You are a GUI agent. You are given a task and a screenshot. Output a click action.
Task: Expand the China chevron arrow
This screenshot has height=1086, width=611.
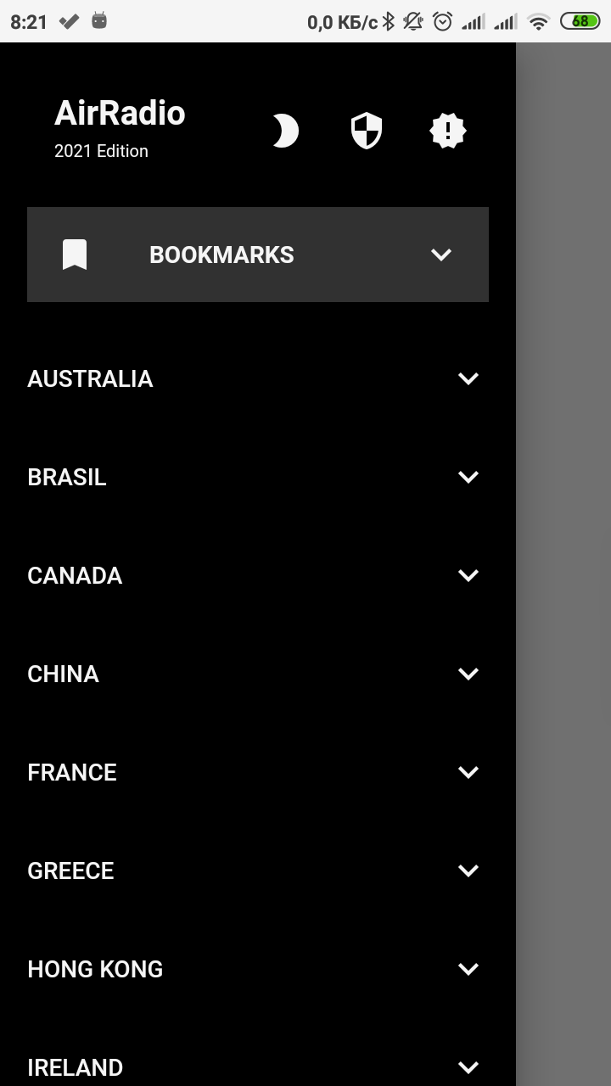[468, 674]
